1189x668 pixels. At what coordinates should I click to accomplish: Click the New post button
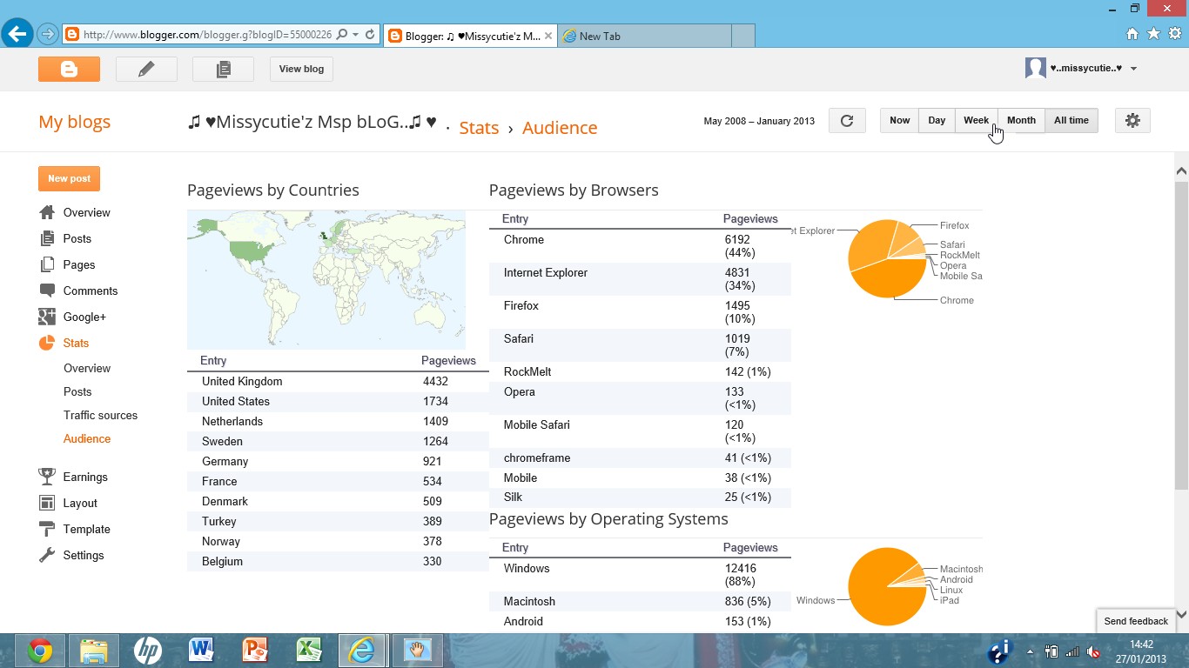(69, 178)
